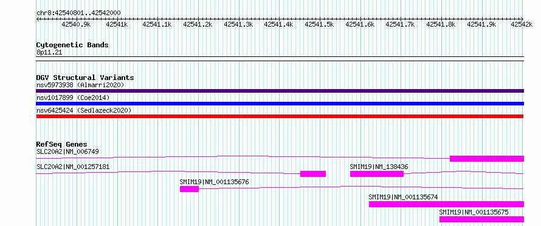
Task: Click the SMIM19|NM_001135675 gene label
Action: (x=474, y=212)
